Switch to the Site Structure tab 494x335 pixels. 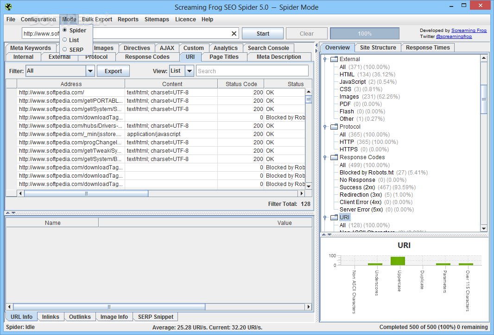point(378,48)
